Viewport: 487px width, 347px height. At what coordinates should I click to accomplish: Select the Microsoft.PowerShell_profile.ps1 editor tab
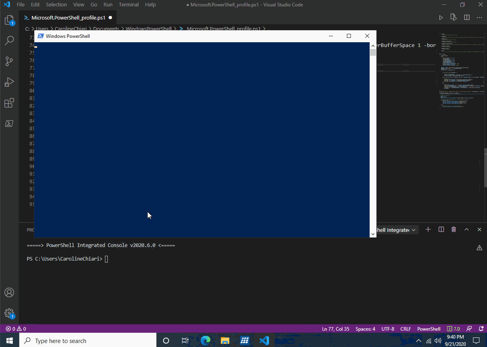click(68, 18)
